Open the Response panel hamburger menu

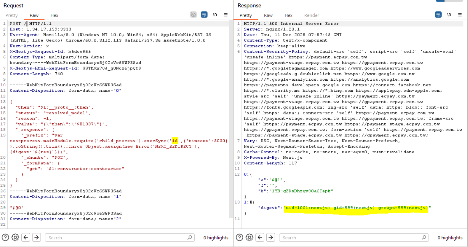coord(460,15)
